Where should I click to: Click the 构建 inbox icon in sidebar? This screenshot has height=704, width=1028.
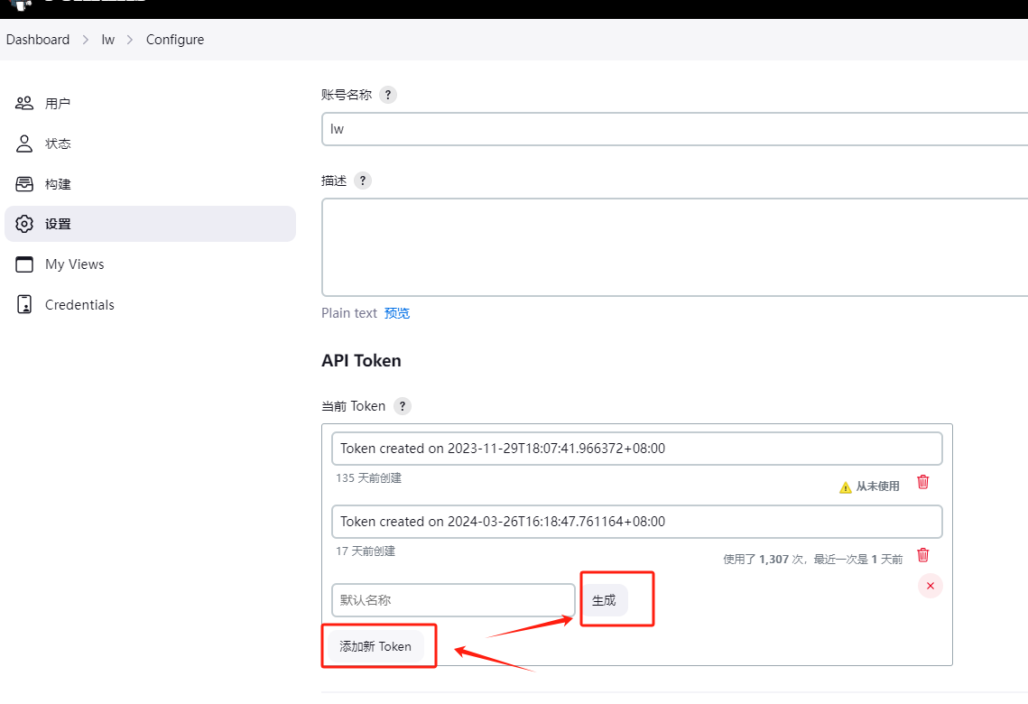pyautogui.click(x=24, y=184)
